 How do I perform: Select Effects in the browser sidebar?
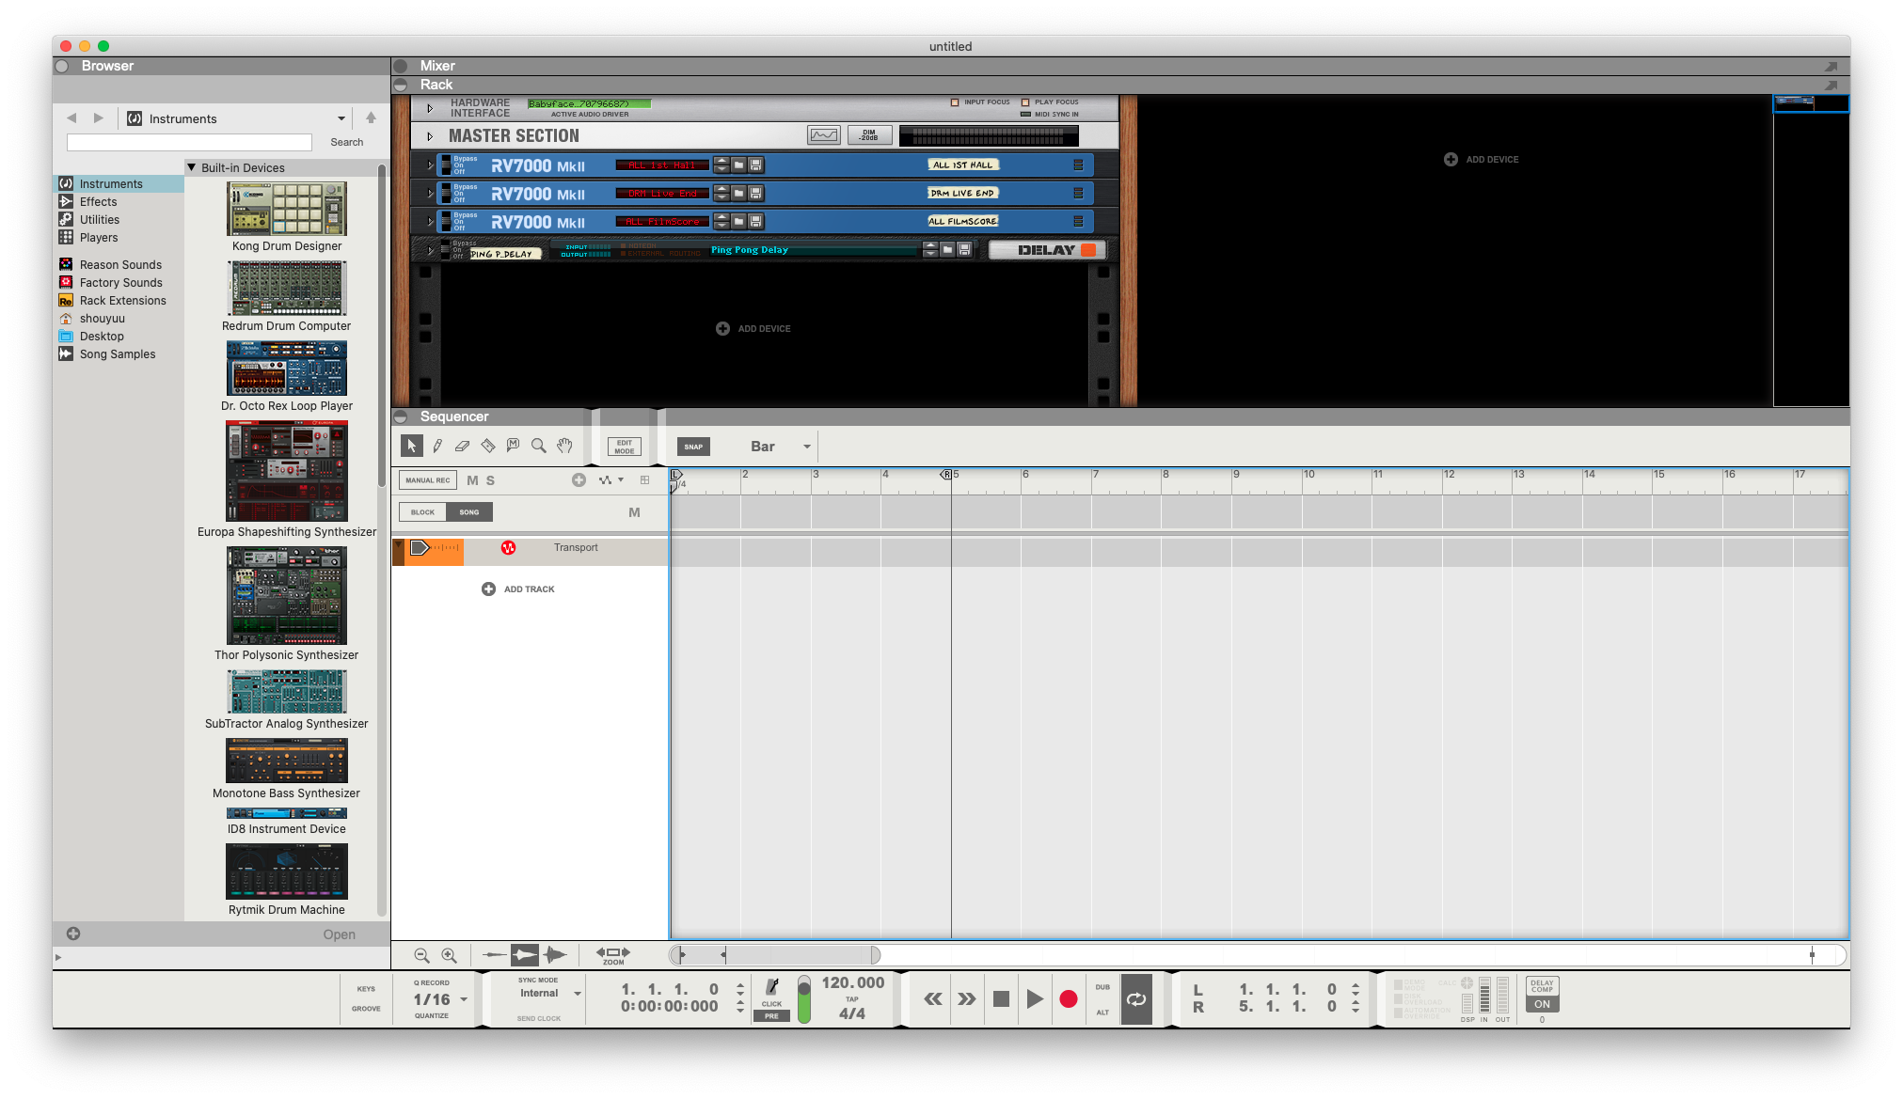[98, 201]
